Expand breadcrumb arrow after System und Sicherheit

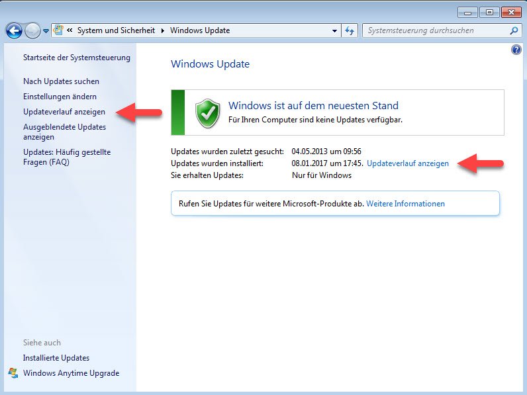click(163, 30)
